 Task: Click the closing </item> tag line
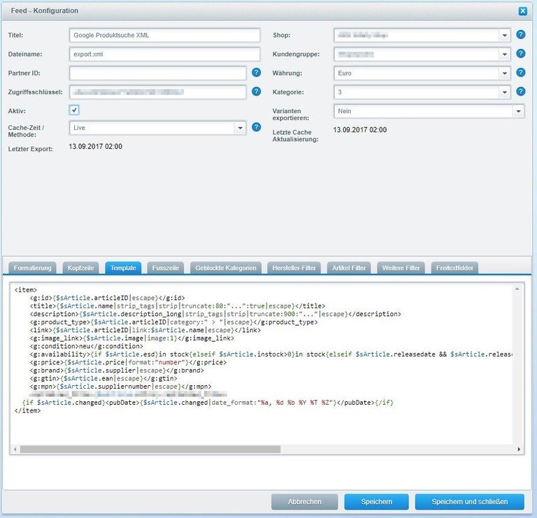point(27,410)
